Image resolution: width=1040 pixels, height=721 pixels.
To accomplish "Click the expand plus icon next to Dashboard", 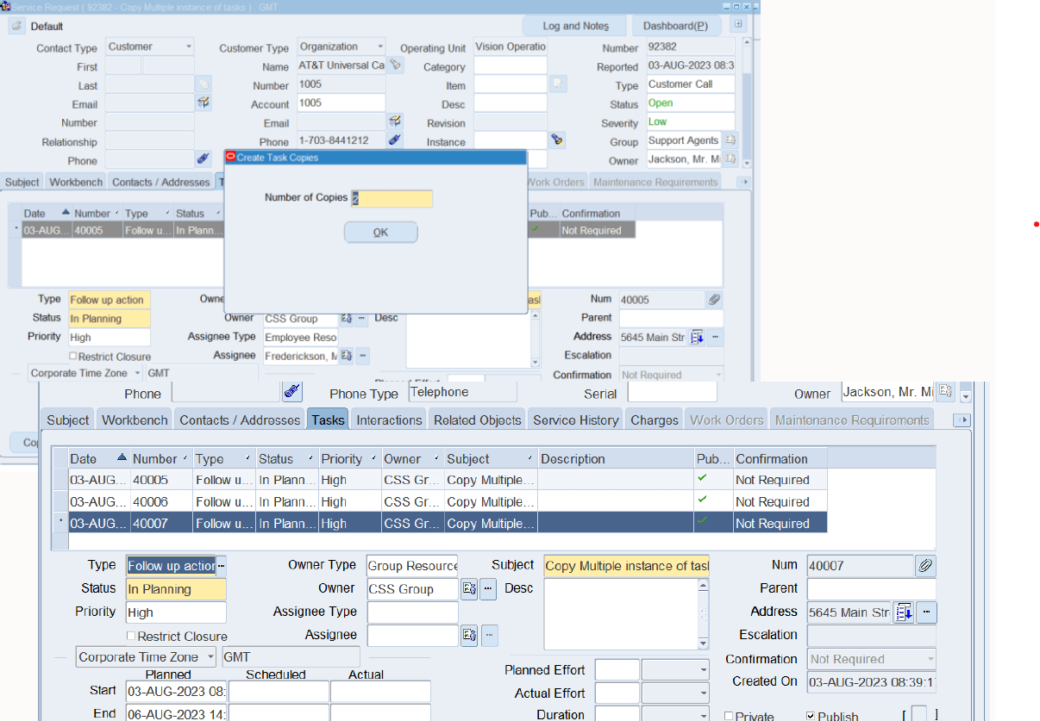I will (738, 25).
